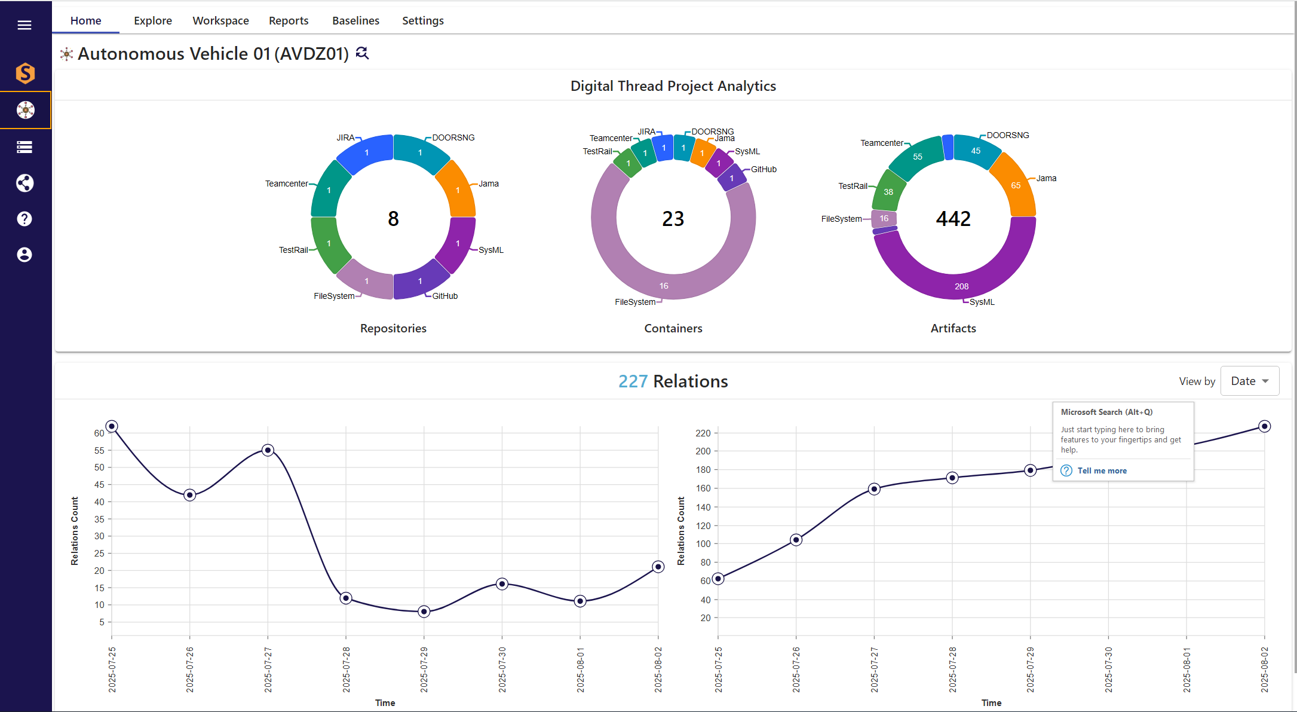Click the help circle icon in tooltip

(x=1066, y=470)
